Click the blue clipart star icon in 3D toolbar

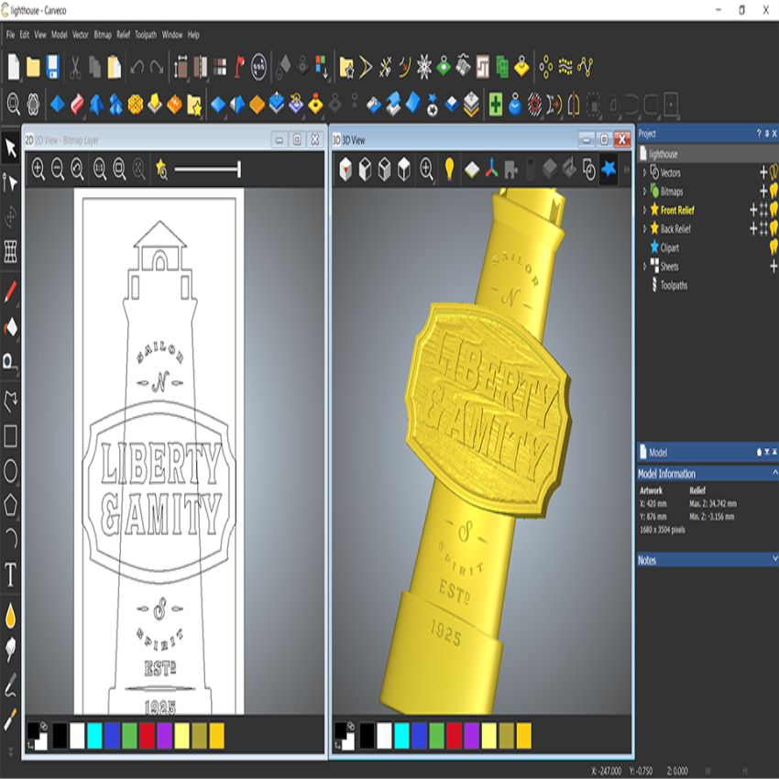[x=609, y=170]
